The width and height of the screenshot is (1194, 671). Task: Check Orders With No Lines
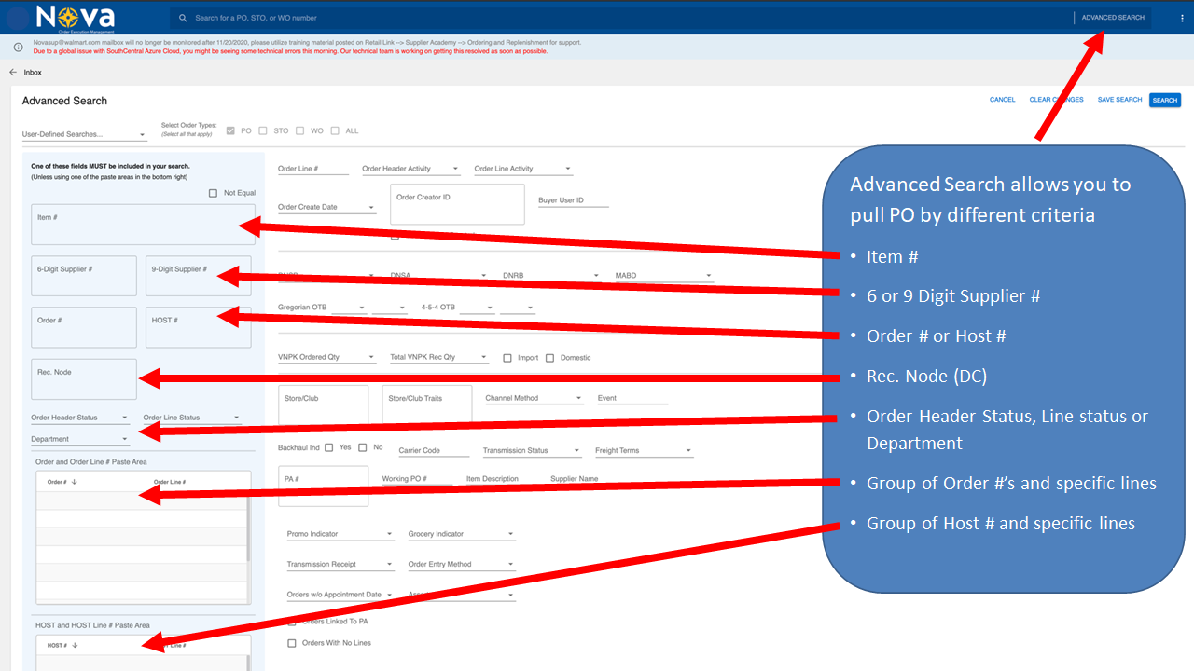click(292, 643)
